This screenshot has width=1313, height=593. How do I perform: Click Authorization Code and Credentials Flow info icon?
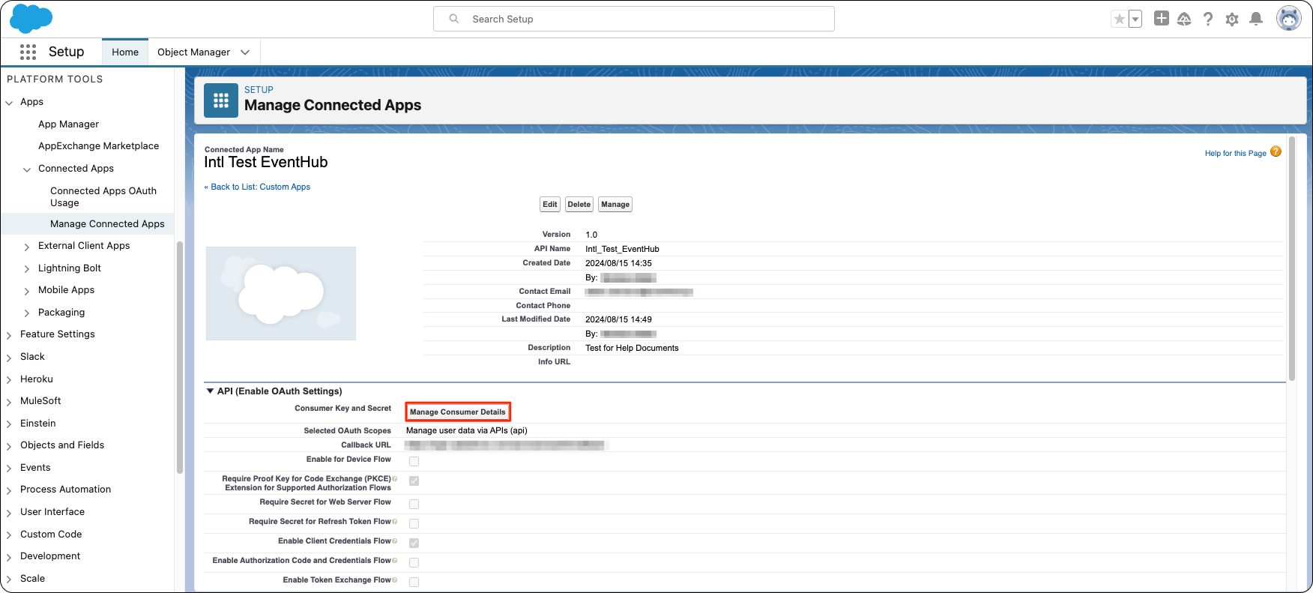point(395,560)
